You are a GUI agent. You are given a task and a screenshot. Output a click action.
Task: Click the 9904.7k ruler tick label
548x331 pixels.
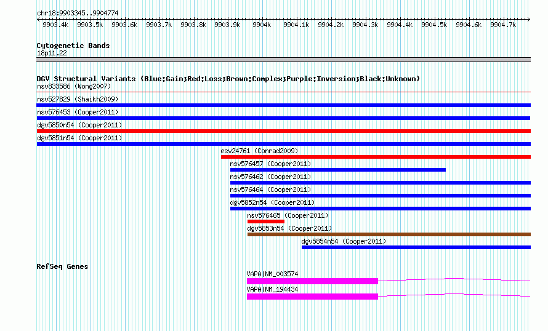tap(503, 25)
